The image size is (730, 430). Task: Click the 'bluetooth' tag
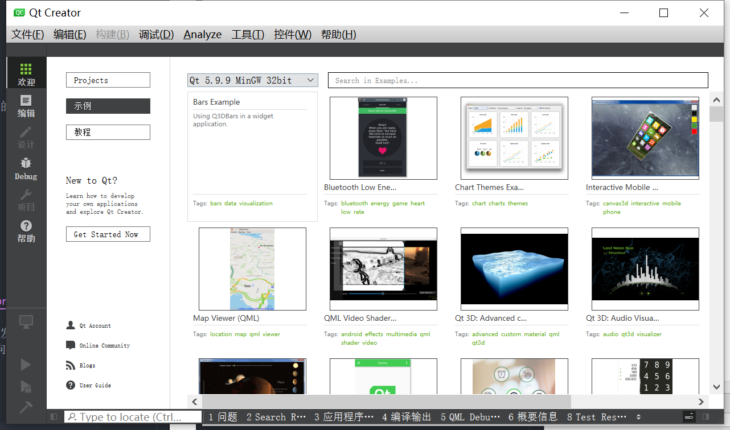click(x=354, y=203)
